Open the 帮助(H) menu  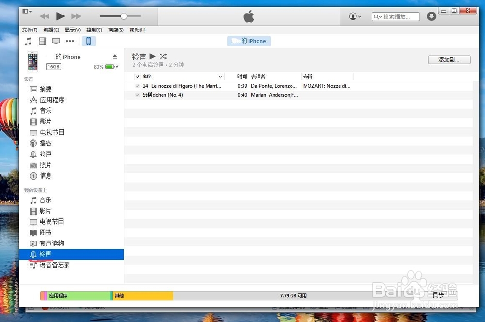(x=138, y=30)
